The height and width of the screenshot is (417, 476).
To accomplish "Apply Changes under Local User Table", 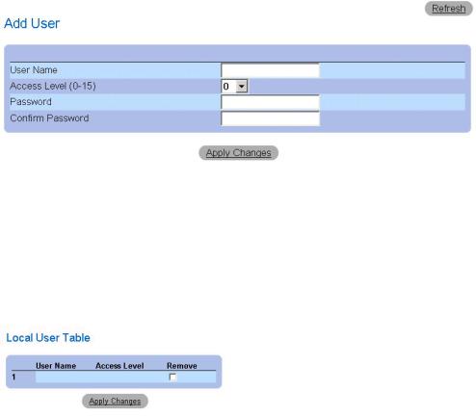I will pos(115,401).
